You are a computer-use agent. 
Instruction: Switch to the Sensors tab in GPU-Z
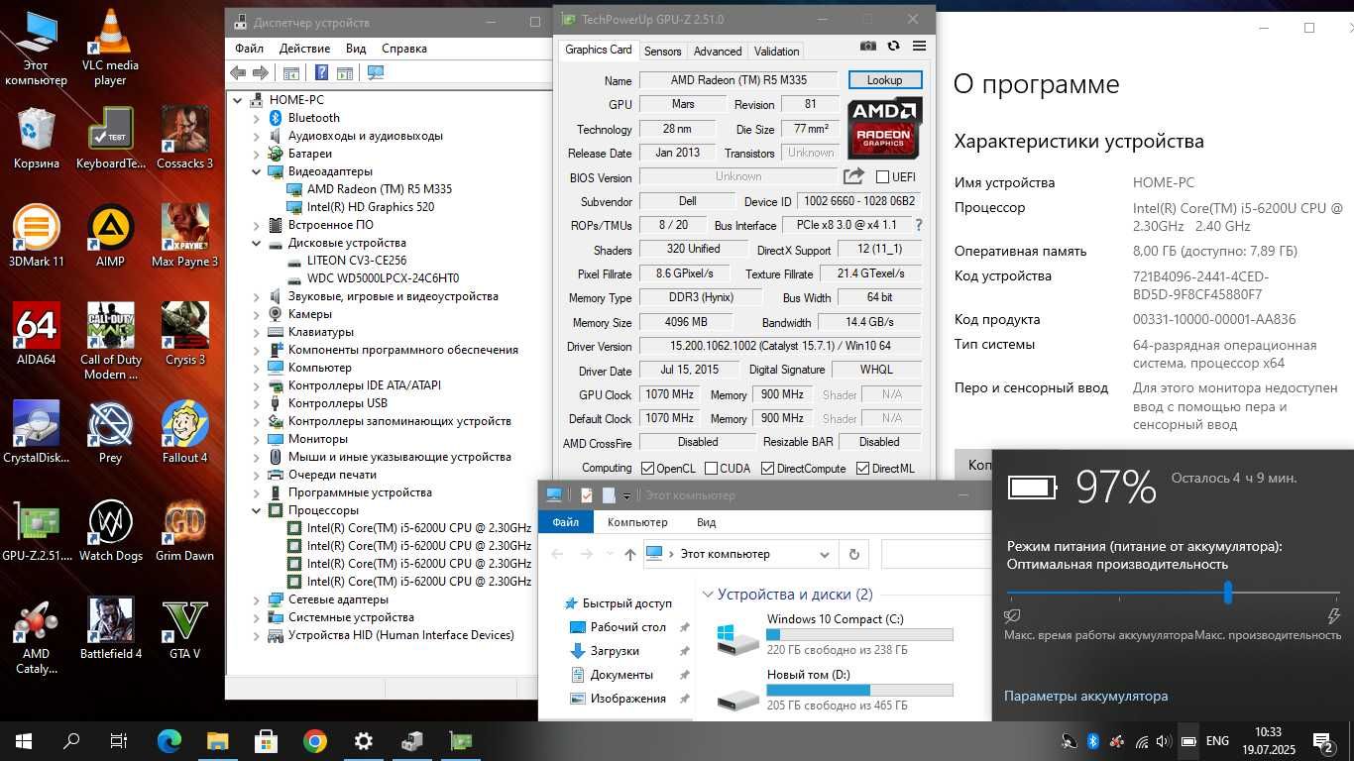coord(662,52)
